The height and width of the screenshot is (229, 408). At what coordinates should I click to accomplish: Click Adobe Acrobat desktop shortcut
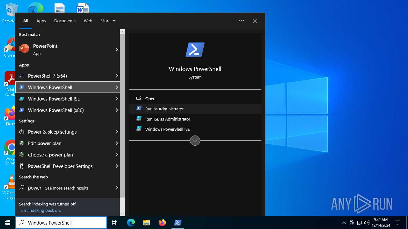tap(10, 84)
